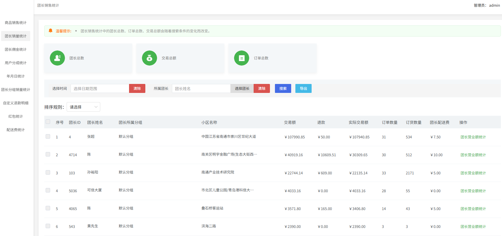
Task: Navigate to 红包统计 in sidebar
Action: point(16,116)
